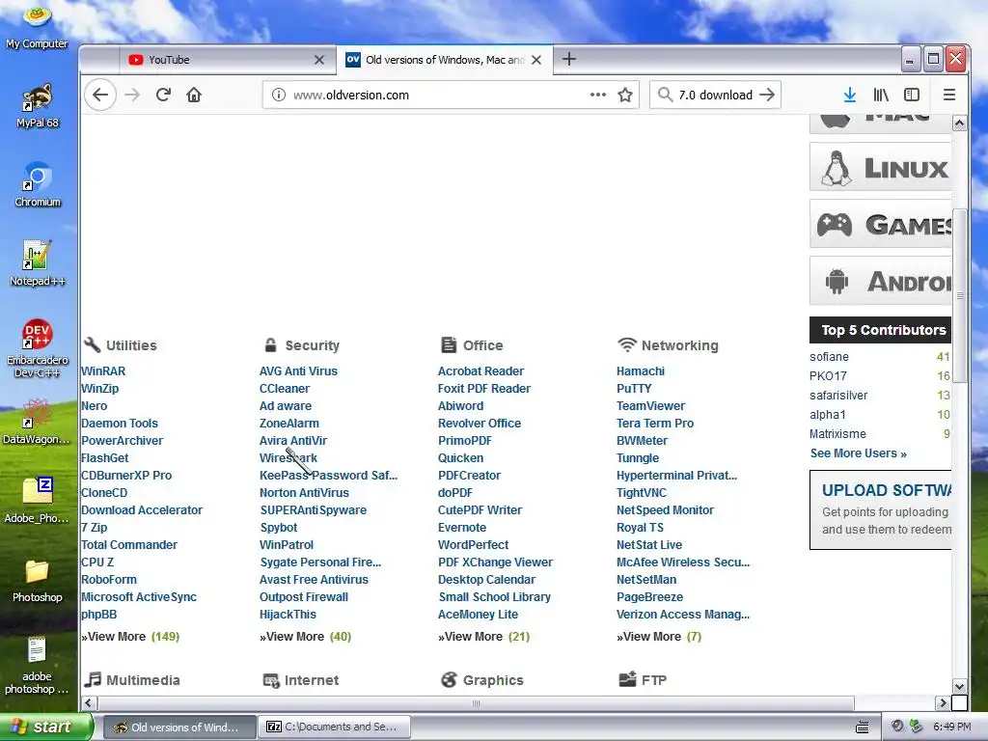Open the Daemon Tools link
This screenshot has height=741, width=988.
[120, 424]
